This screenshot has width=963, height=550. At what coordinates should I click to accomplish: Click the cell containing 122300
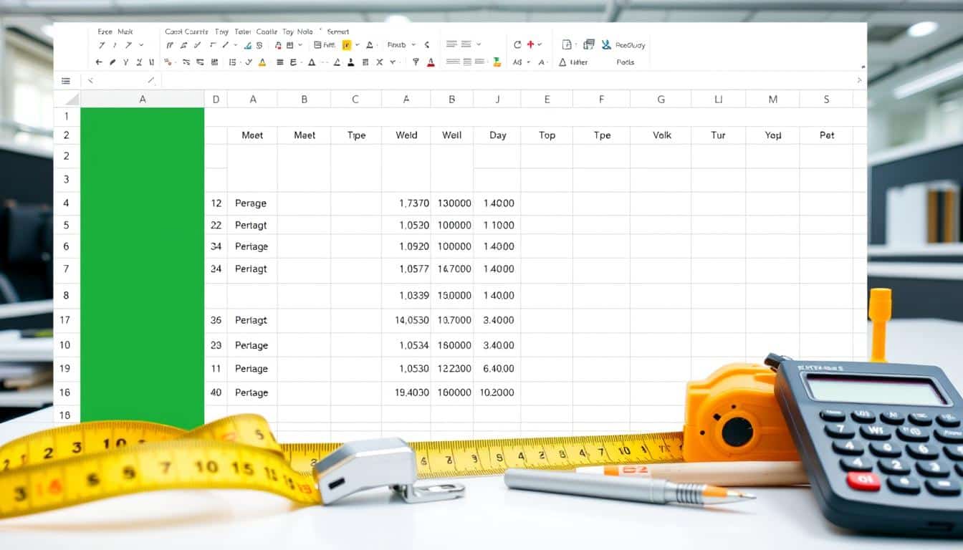[x=452, y=368]
